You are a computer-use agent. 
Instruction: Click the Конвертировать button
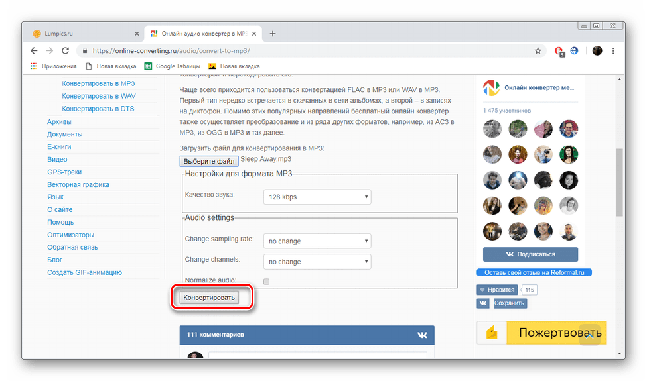(209, 298)
